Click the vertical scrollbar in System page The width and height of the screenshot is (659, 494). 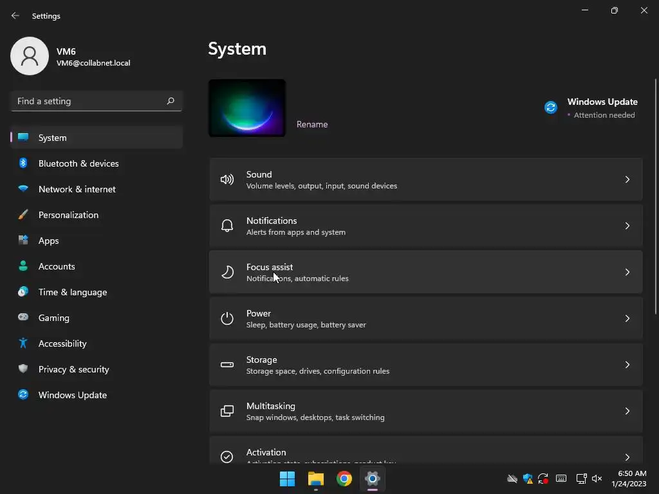click(655, 196)
